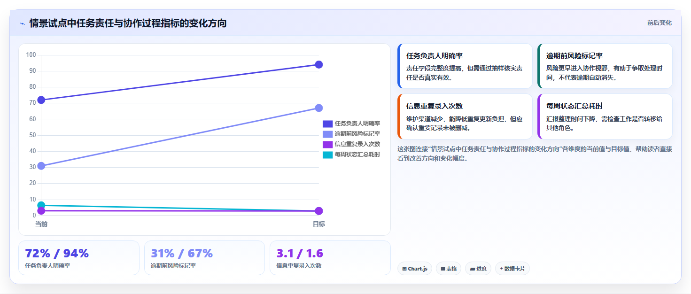
Task: Click the 31% / 67% stat card
Action: tap(205, 258)
